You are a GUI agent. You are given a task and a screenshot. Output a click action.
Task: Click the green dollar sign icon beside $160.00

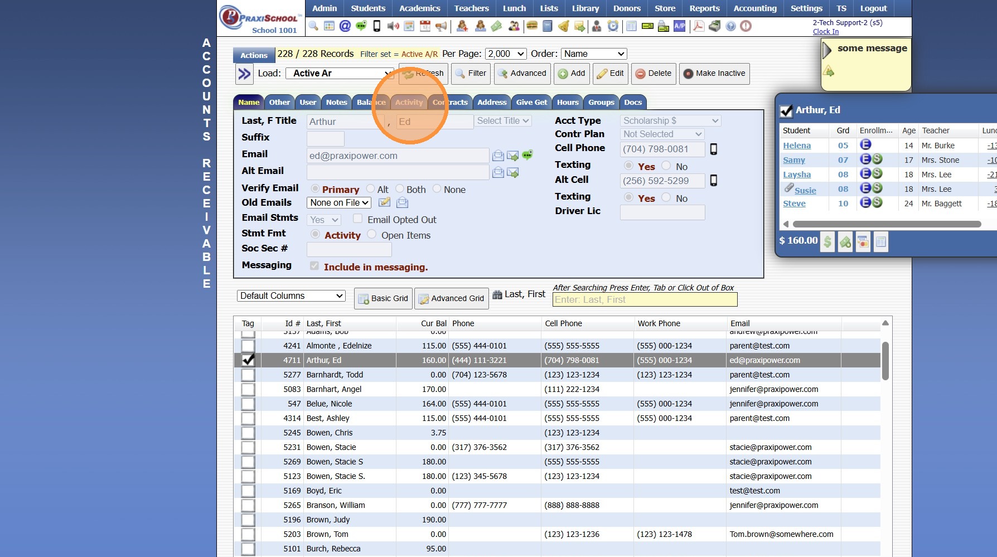click(827, 241)
